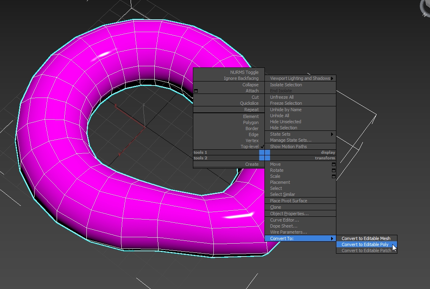Screen dimensions: 430x289
Task: Open Move transform settings box icon
Action: click(x=334, y=164)
